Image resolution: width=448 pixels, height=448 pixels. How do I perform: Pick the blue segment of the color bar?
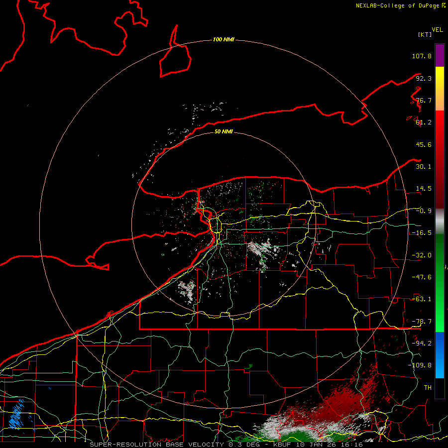440,355
